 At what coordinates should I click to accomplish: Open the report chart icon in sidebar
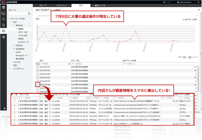4,31
